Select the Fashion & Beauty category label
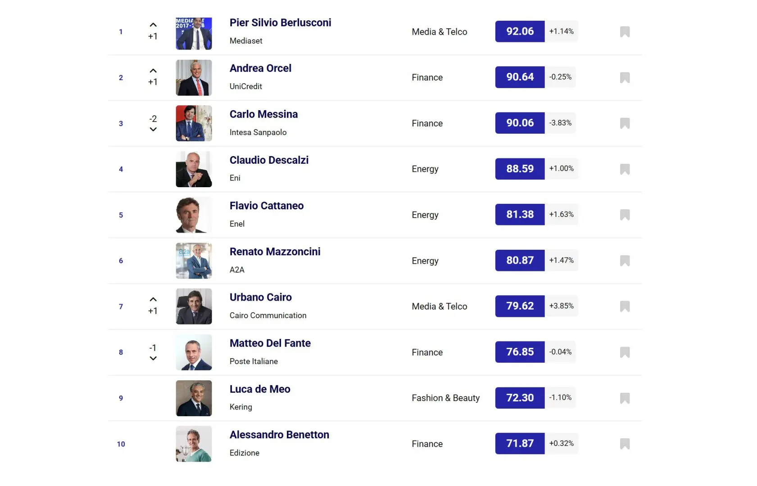Image resolution: width=757 pixels, height=486 pixels. (445, 398)
